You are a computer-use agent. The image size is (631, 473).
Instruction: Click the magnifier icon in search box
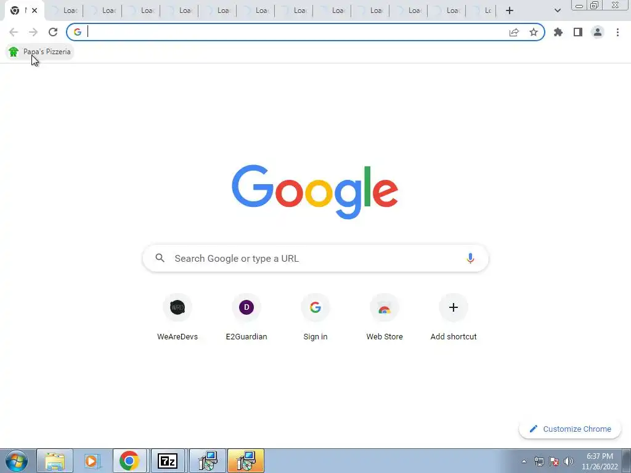tap(160, 258)
